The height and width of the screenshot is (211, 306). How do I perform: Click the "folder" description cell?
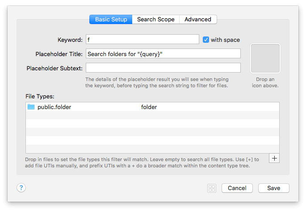[149, 107]
